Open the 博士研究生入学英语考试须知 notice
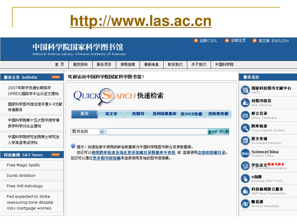The height and width of the screenshot is (223, 297). (x=34, y=140)
